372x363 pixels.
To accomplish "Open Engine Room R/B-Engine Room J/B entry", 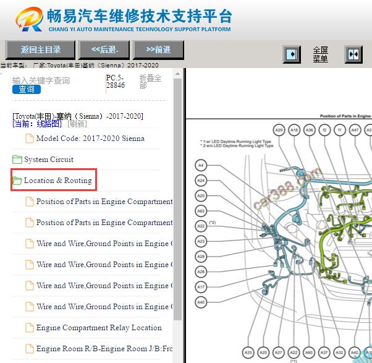I will 104,349.
